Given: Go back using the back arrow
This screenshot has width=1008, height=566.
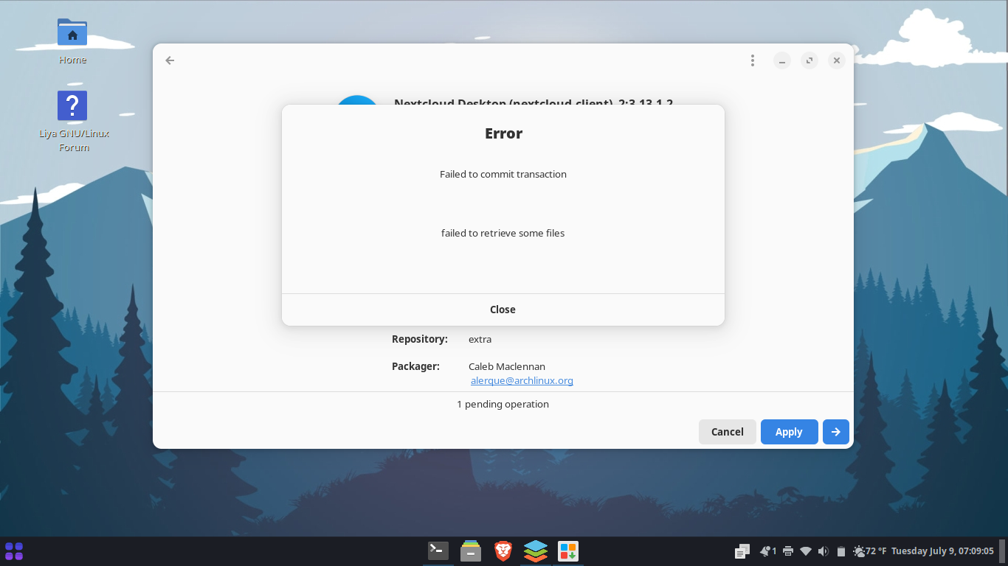Looking at the screenshot, I should pos(170,60).
